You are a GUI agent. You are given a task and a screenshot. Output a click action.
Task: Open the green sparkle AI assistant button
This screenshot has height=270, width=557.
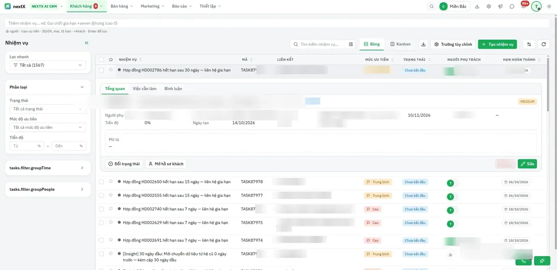coord(542,261)
